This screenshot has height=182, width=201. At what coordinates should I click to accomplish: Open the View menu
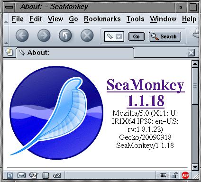pos(55,19)
